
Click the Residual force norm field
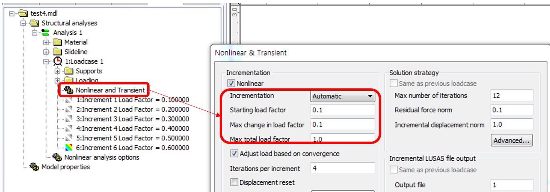click(512, 110)
